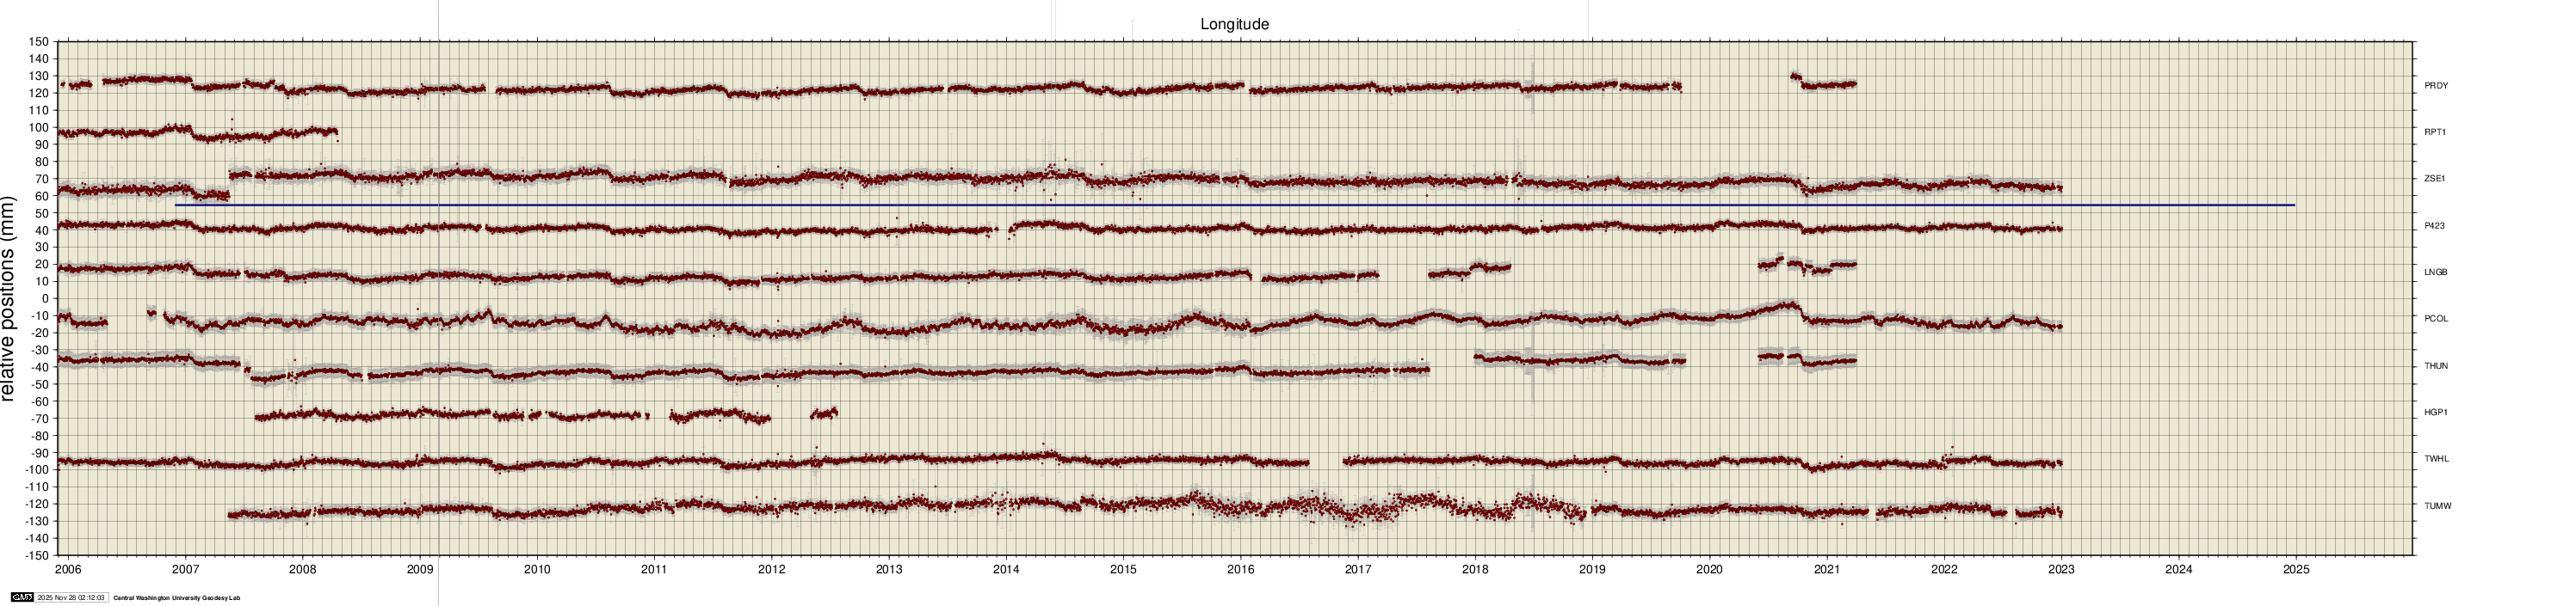2576x606 pixels.
Task: Select the THUN station label
Action: 2436,365
